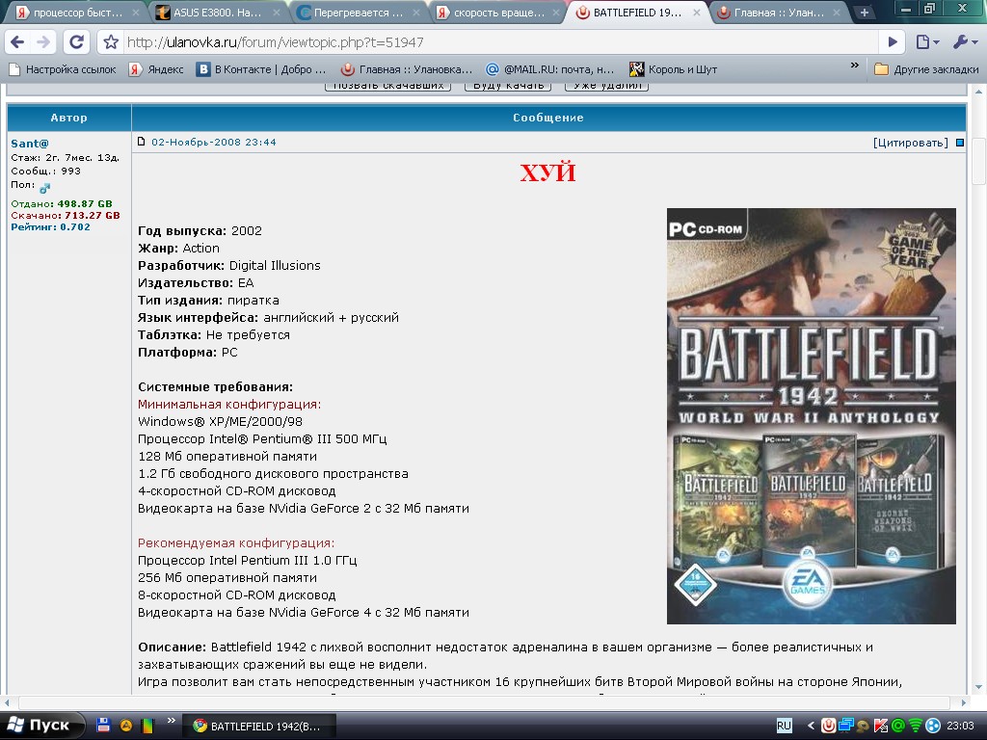
Task: Select the BATTLEFIELD 1942 taskbar button
Action: [258, 727]
